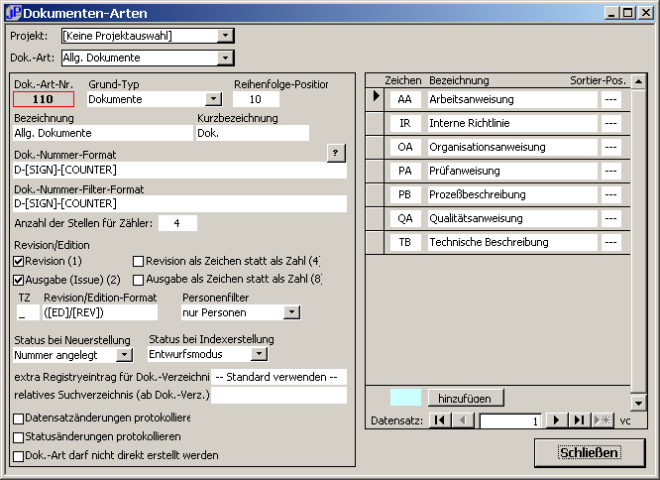Enable Datensatzänderungen protokollieren checkbox
Screen dimensions: 660x480
coord(19,419)
